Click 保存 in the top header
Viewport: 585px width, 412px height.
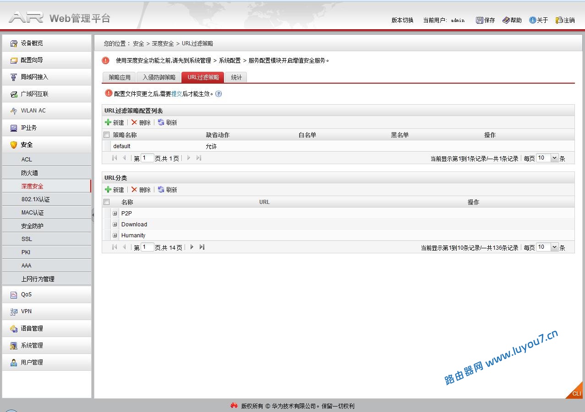(x=486, y=20)
